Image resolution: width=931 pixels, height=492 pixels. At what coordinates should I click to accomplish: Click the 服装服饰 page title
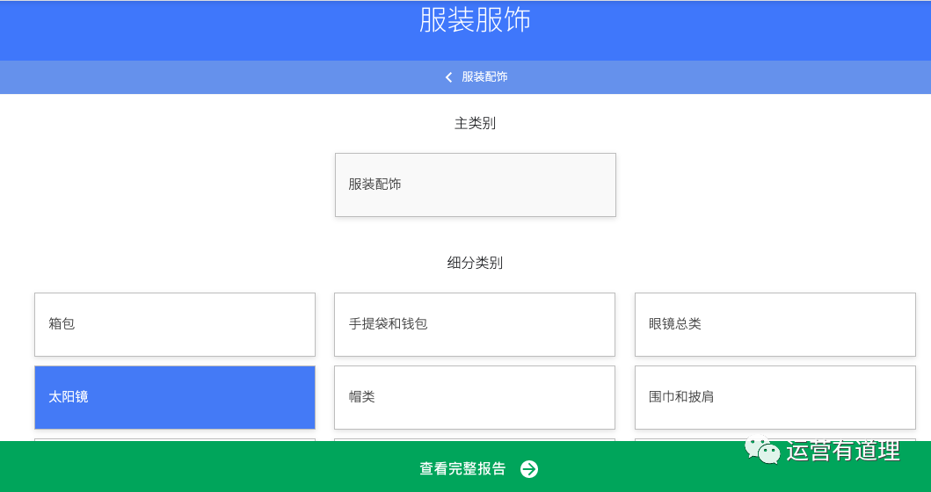(x=475, y=20)
